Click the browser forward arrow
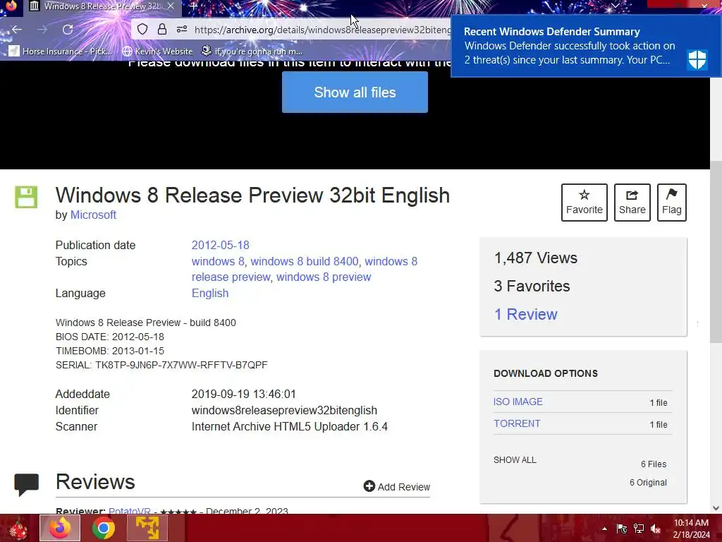 coord(42,30)
